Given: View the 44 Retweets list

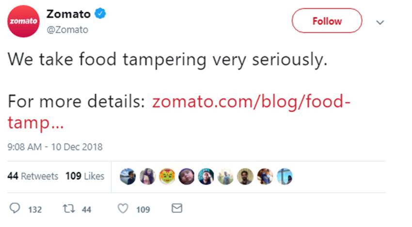Looking at the screenshot, I should click(x=33, y=176).
